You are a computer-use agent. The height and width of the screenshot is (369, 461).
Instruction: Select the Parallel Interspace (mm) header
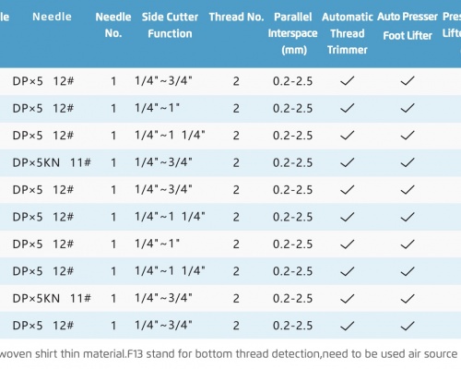point(293,33)
